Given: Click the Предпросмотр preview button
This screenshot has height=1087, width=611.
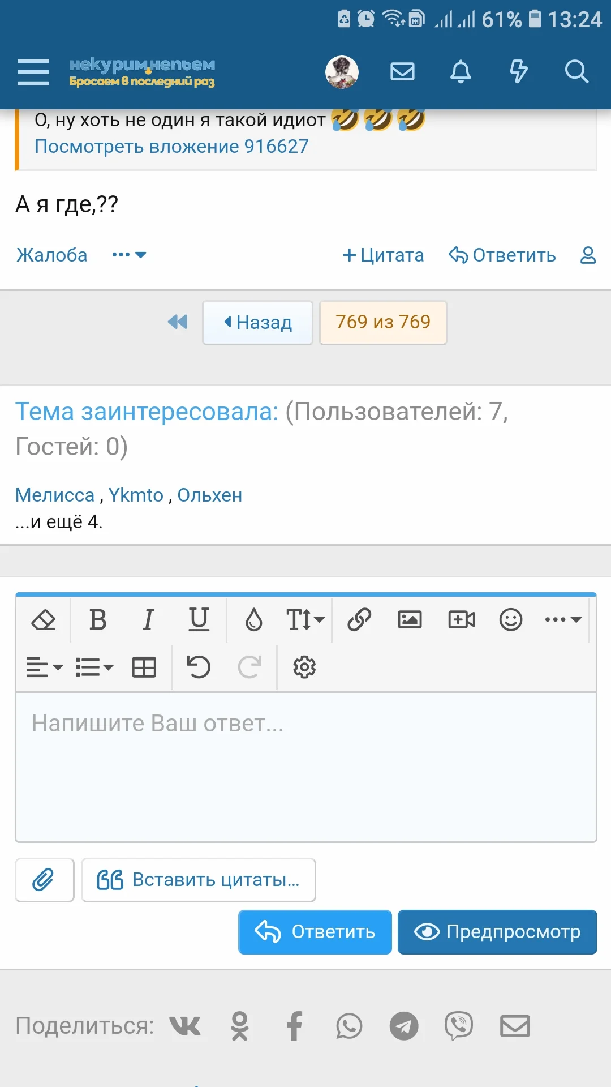Looking at the screenshot, I should tap(497, 932).
